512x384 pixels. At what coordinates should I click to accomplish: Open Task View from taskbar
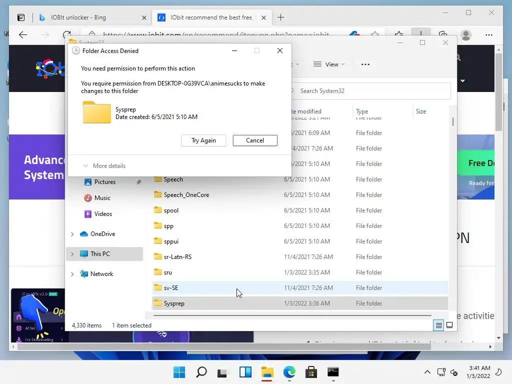(x=222, y=372)
